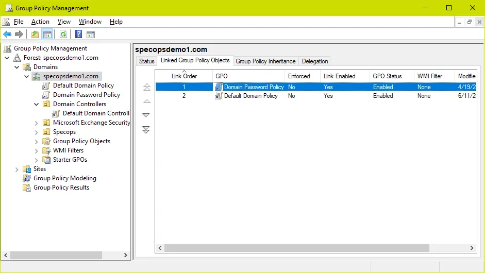Select the Linked Group Policy Objects tab
This screenshot has height=273, width=485.
coord(195,60)
